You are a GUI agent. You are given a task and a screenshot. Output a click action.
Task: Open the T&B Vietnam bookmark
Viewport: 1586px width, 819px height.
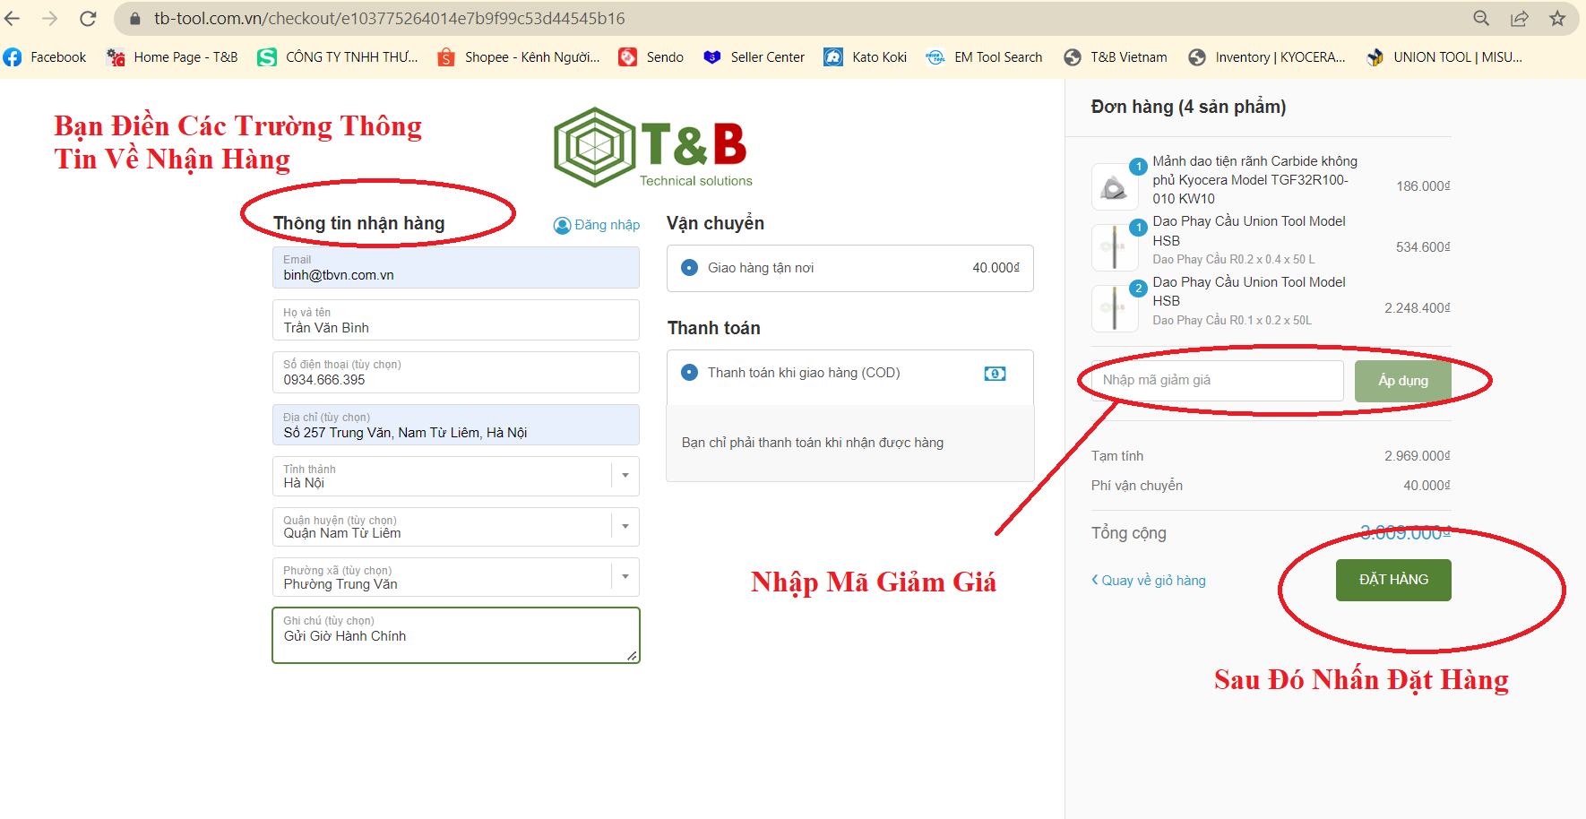1116,57
